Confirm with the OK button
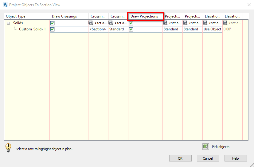The width and height of the screenshot is (254, 167). click(x=180, y=158)
